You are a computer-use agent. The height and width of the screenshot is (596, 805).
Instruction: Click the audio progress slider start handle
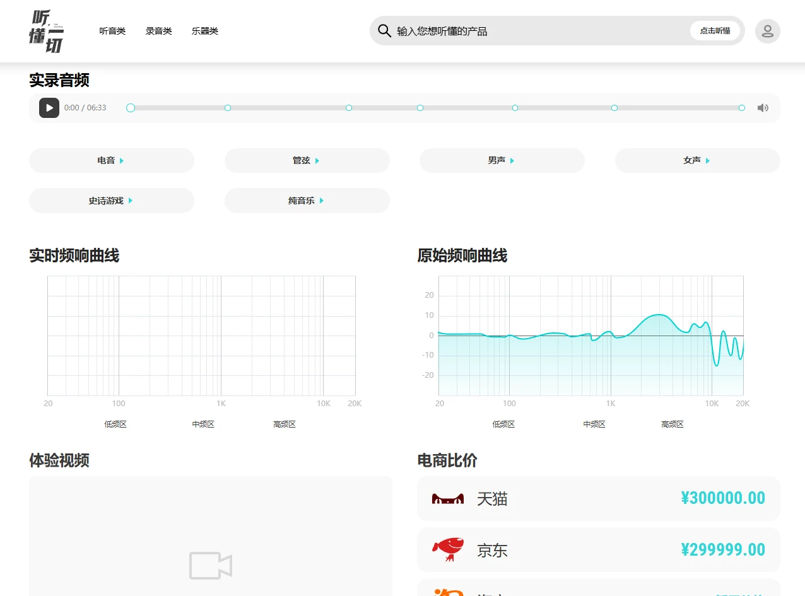pos(131,108)
